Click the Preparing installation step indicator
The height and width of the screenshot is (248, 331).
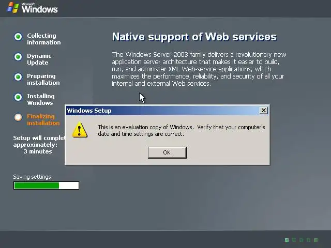tap(18, 77)
